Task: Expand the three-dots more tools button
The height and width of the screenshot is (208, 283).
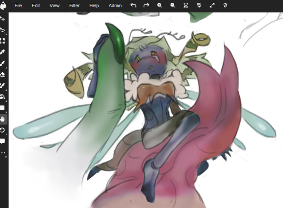Action: [2, 152]
